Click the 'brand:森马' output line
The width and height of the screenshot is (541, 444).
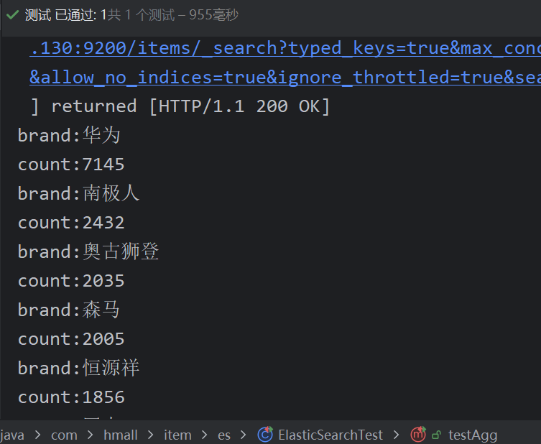69,310
